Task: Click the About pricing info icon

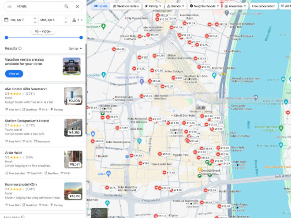Action: pos(22,217)
